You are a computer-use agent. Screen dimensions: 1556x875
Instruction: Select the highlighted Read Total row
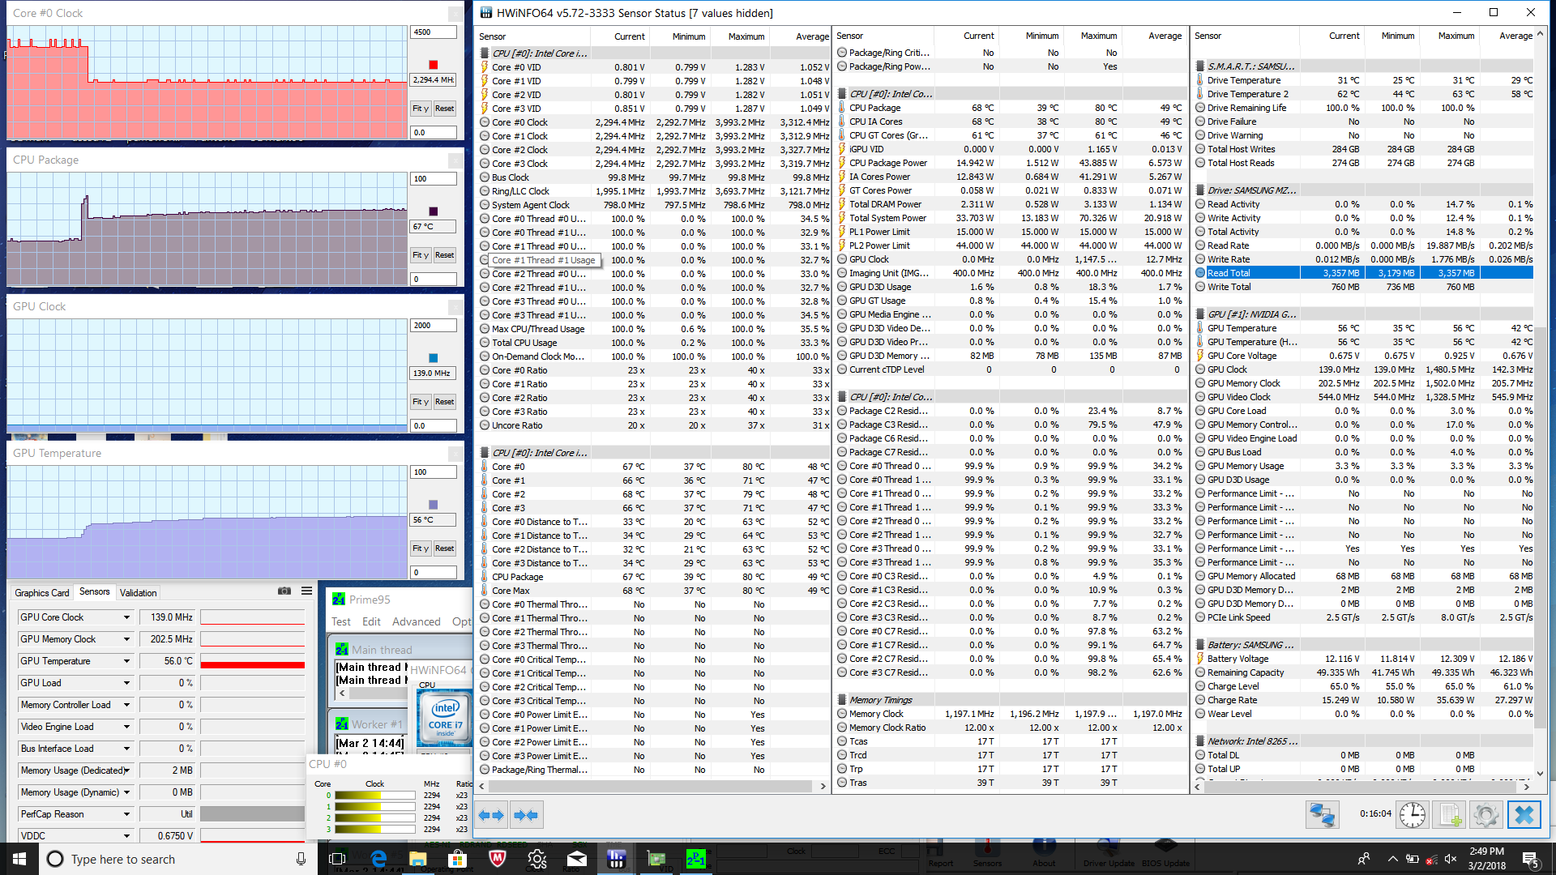[x=1364, y=273]
